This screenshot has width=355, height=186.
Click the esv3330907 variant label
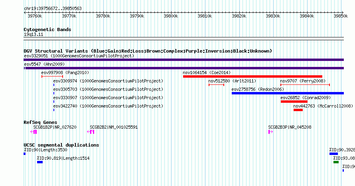click(x=108, y=98)
